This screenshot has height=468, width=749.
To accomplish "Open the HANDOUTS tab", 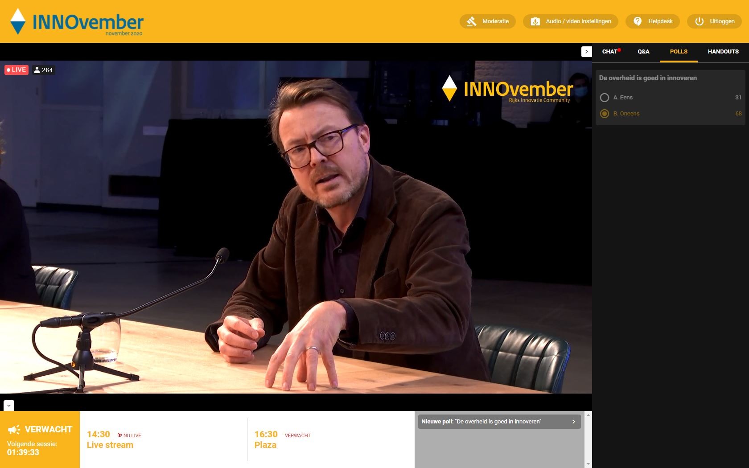I will coord(723,52).
